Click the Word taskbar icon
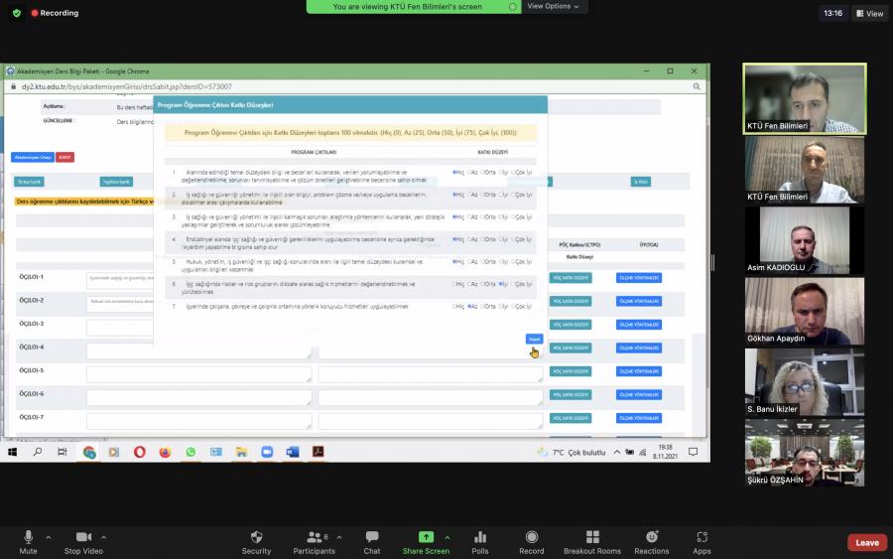893x559 pixels. point(293,452)
